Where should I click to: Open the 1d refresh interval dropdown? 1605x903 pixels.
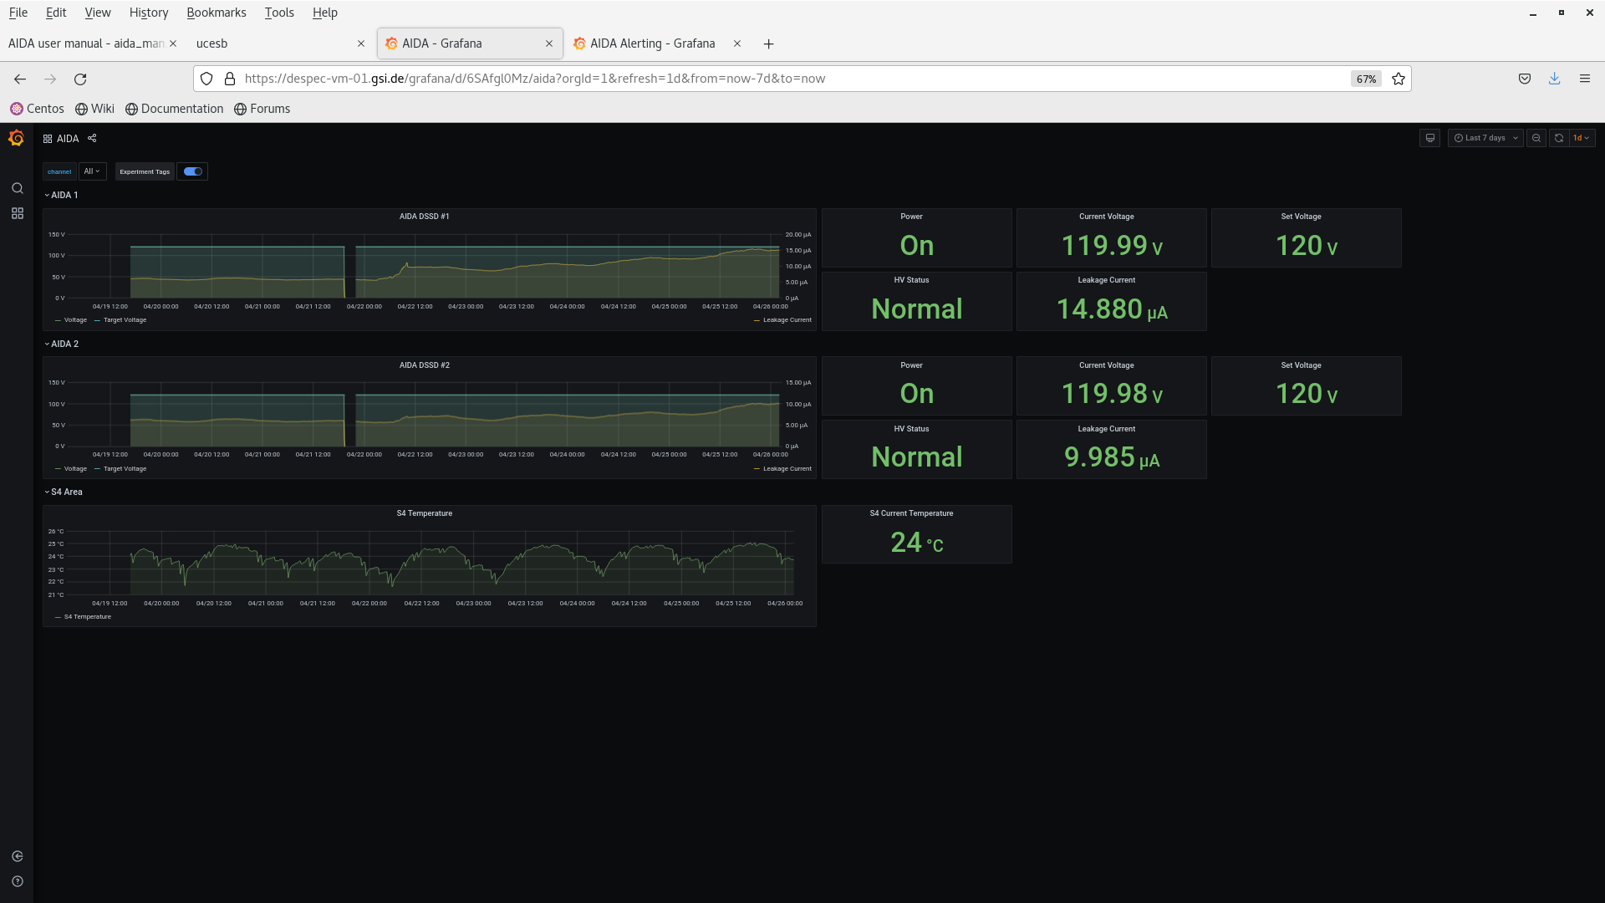click(x=1582, y=138)
